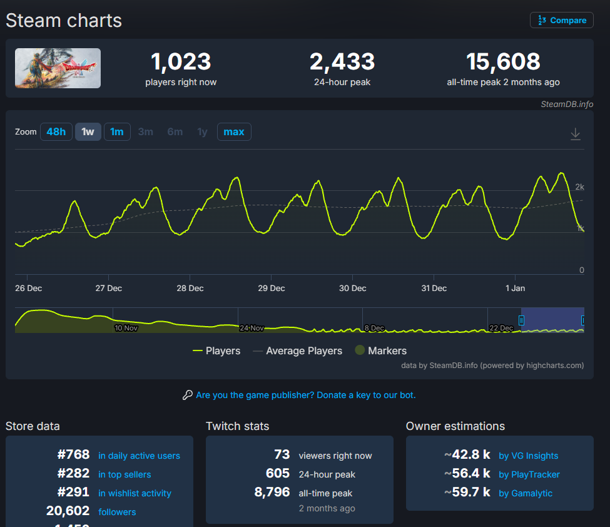
Task: Click the SteamDB.info watermark text
Action: click(x=567, y=105)
